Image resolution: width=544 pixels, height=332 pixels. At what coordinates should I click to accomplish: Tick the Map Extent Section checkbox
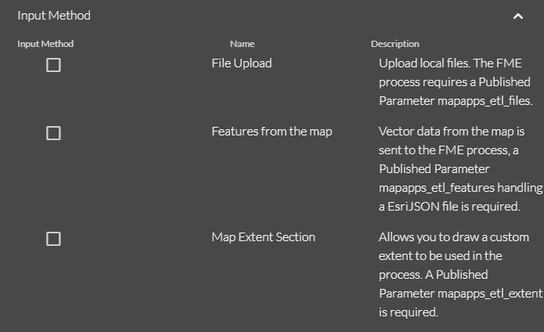(x=53, y=239)
